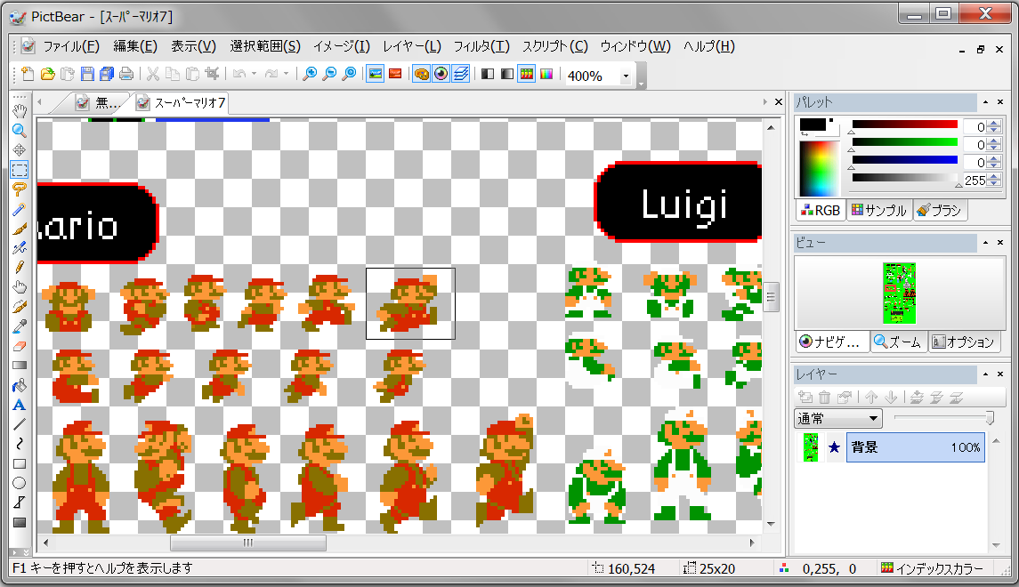Click the Save all toolbar icon
Viewport: 1019px width, 587px height.
tap(107, 74)
